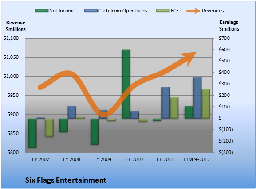This screenshot has height=189, width=256.
Task: Click the $400 earnings axis value
Action: [224, 72]
